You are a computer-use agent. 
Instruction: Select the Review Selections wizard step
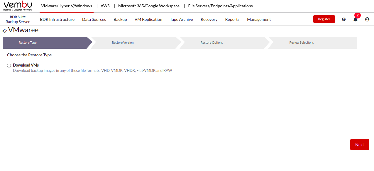tap(313, 43)
